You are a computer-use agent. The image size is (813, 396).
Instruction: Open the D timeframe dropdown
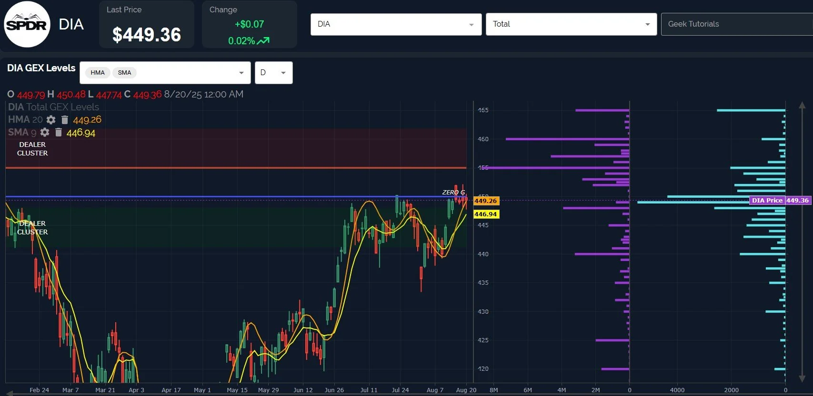click(x=274, y=73)
